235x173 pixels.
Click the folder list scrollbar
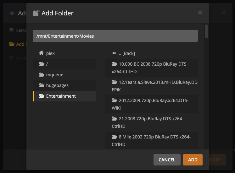206,31
